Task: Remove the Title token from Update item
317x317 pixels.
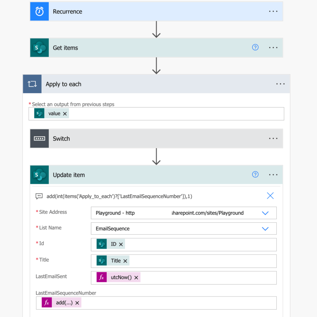Action: click(125, 261)
